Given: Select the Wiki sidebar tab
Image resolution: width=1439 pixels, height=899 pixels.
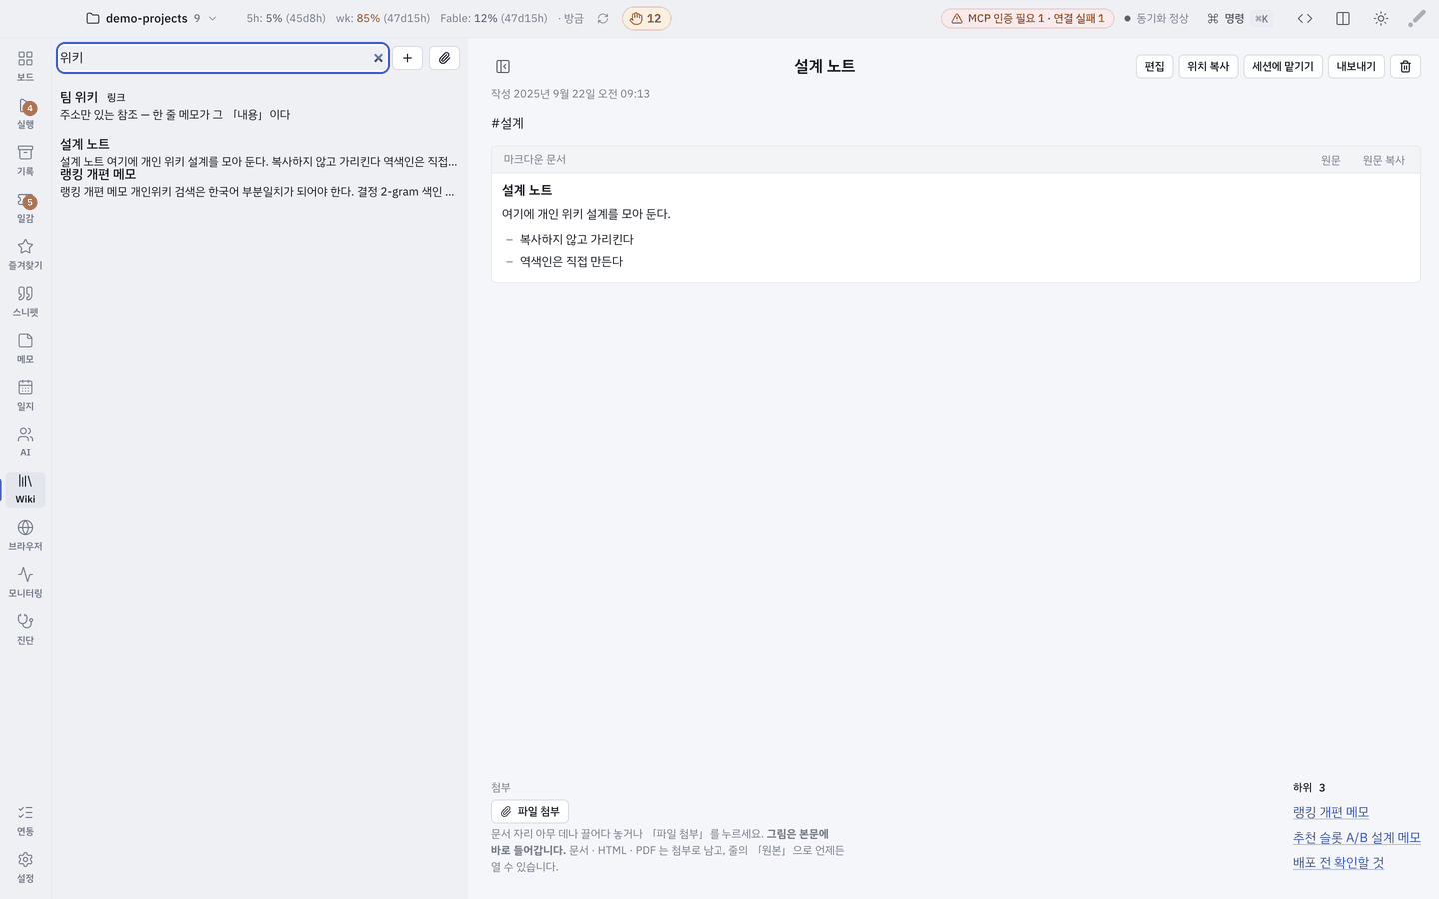Looking at the screenshot, I should [x=25, y=488].
